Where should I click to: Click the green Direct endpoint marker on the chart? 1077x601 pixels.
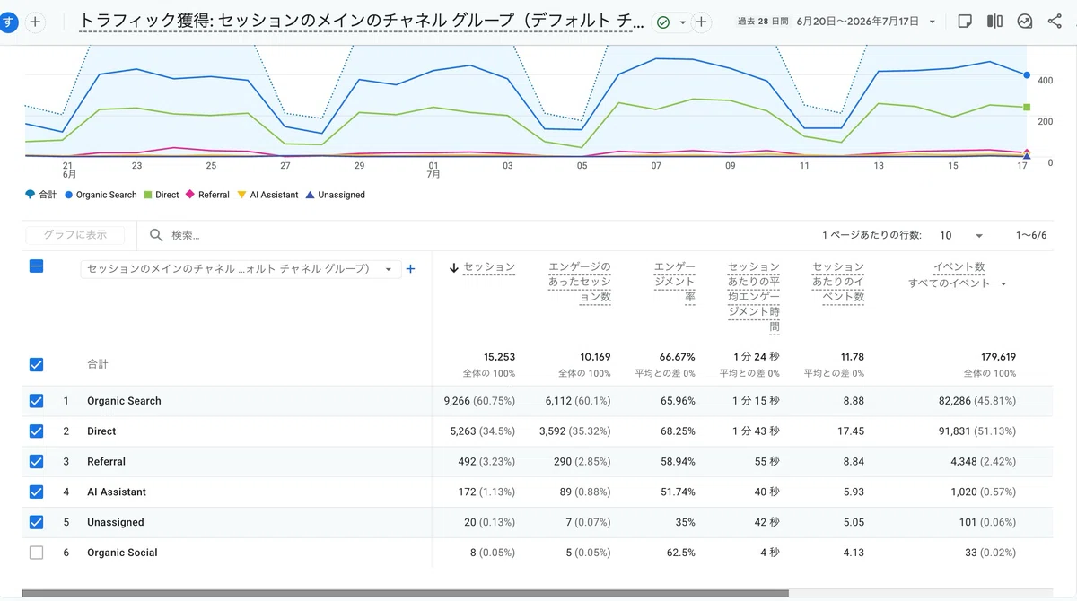[x=1026, y=107]
